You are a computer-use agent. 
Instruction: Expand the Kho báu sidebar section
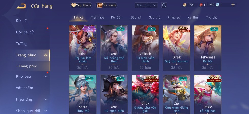(46, 76)
